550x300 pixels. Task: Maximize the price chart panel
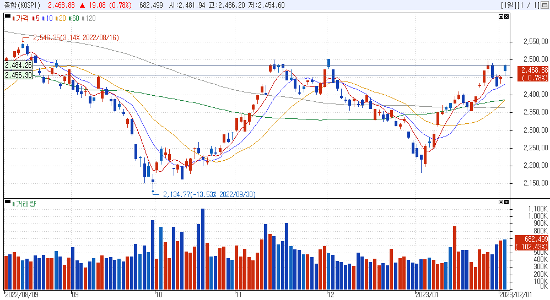(x=501, y=17)
